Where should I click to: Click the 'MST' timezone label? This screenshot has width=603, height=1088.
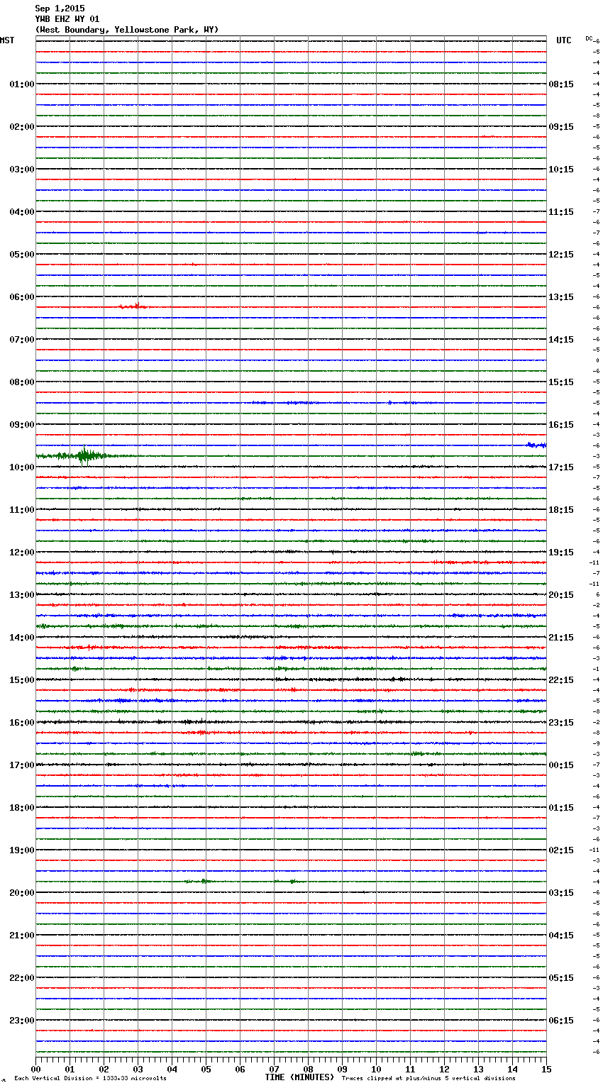[x=7, y=40]
